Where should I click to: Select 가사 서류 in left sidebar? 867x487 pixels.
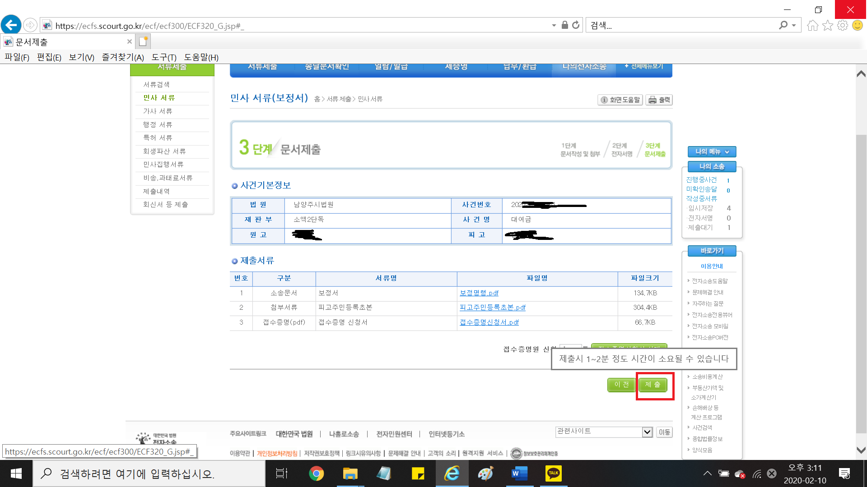(158, 111)
